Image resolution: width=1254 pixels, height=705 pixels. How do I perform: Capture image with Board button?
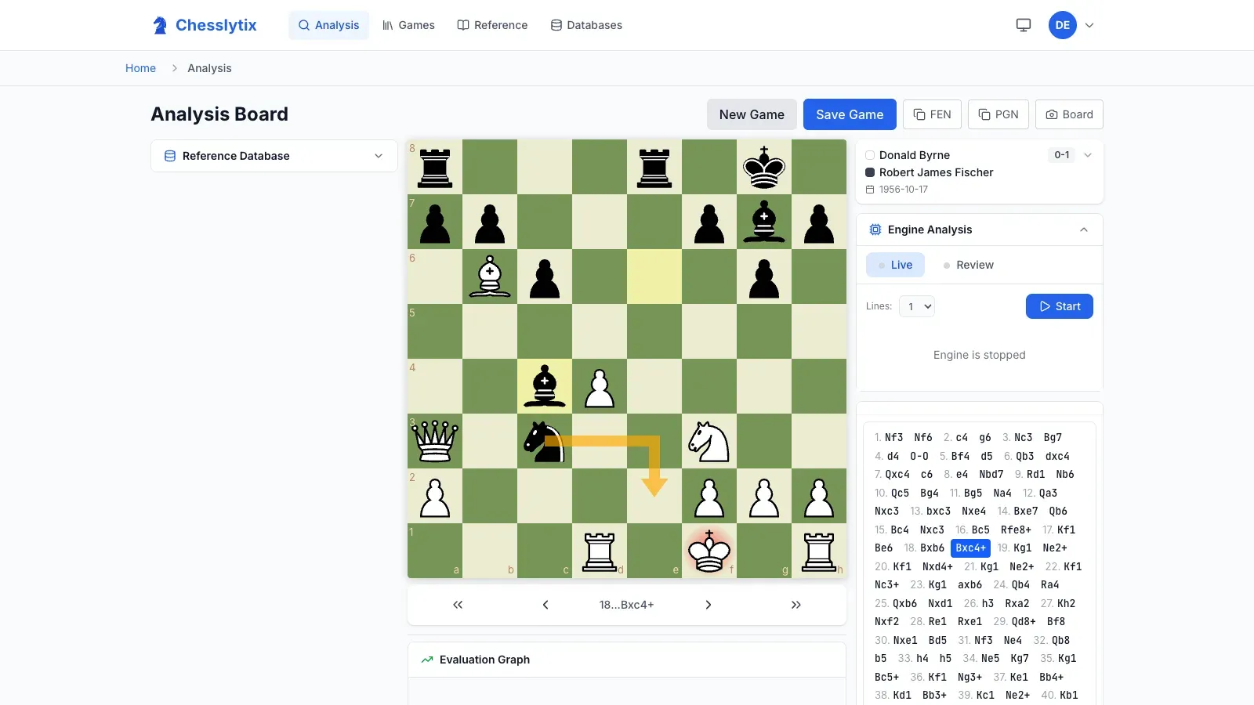(x=1069, y=114)
